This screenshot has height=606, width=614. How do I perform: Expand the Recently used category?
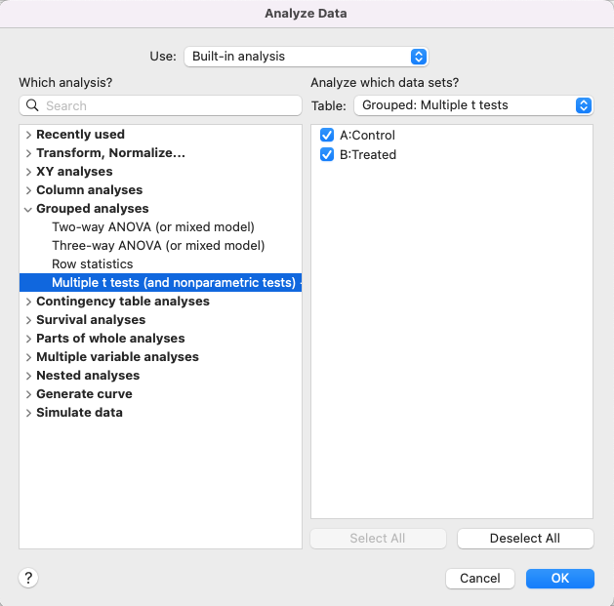click(x=28, y=135)
